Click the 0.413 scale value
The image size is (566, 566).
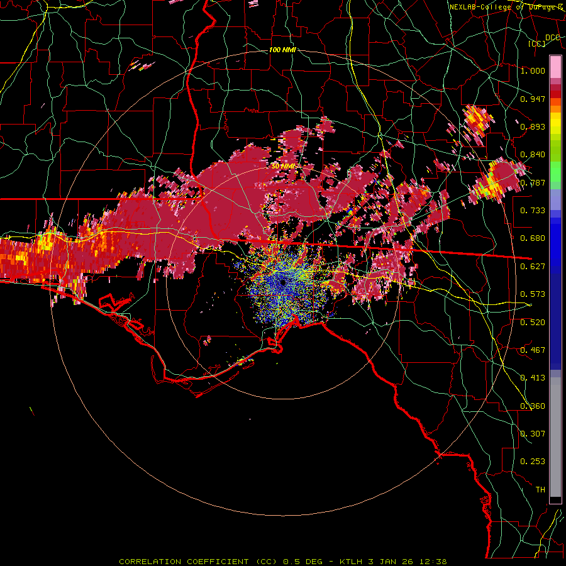pos(533,378)
